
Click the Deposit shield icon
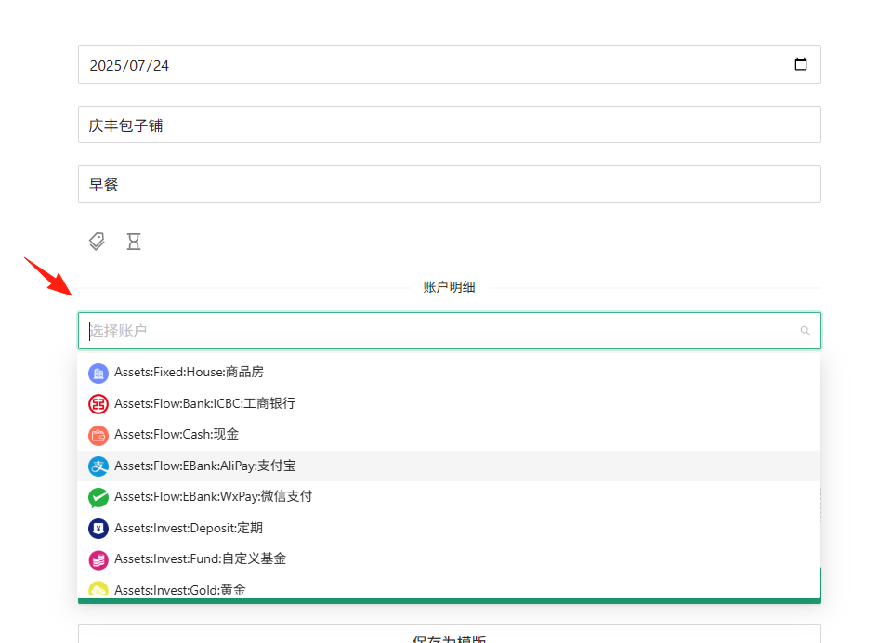[98, 529]
